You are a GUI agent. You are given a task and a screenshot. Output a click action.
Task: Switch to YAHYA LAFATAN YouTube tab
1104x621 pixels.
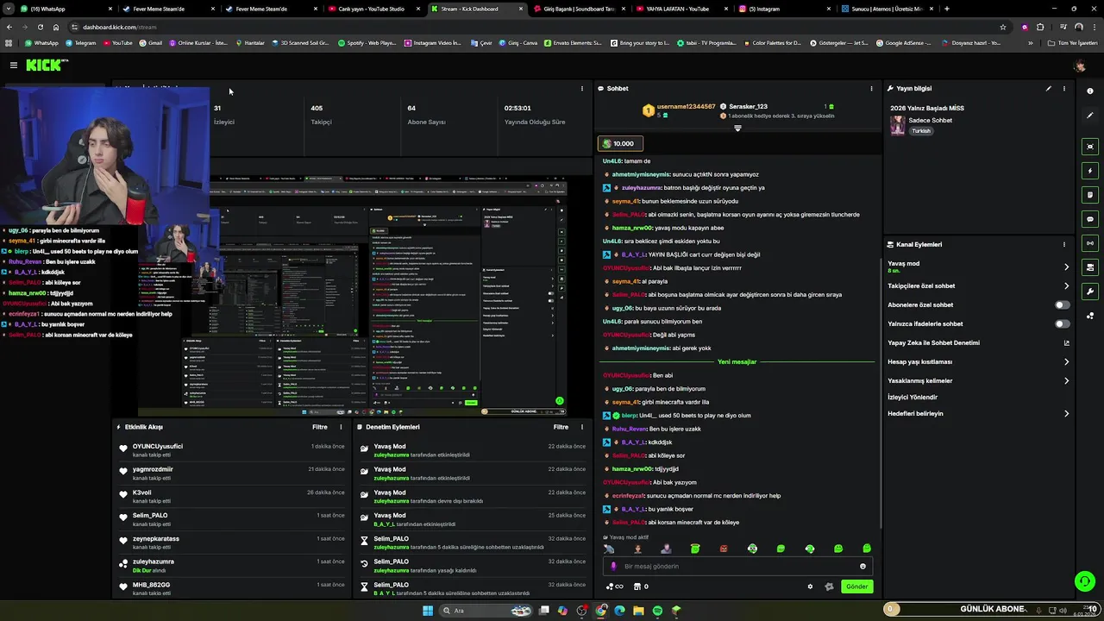point(681,9)
